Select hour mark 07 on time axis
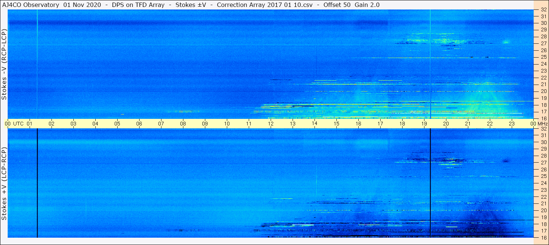This screenshot has height=245, width=549. [x=161, y=124]
